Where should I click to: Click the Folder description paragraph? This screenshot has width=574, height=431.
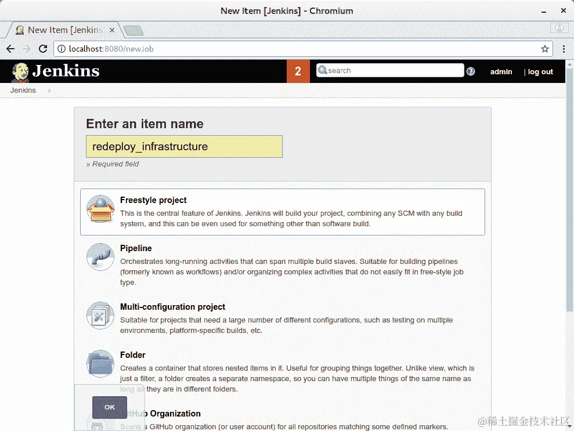point(297,379)
